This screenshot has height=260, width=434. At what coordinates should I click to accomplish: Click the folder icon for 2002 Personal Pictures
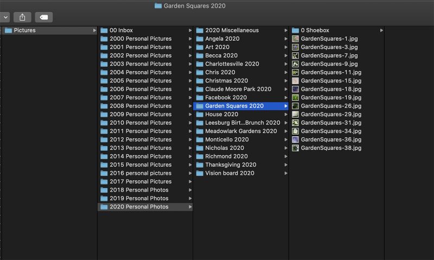point(104,55)
